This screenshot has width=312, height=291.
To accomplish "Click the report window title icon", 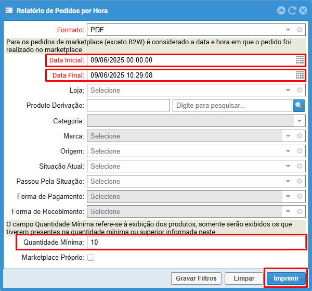I will (x=9, y=10).
